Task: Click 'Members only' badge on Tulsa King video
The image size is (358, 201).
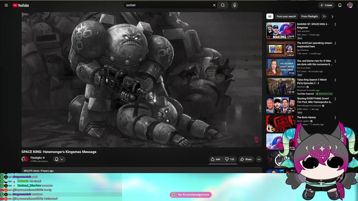Action: pos(324,94)
